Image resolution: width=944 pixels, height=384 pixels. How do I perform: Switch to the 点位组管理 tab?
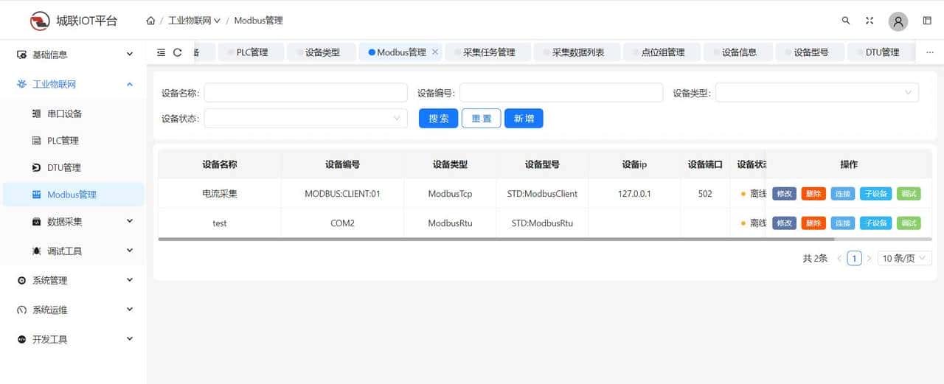coord(662,52)
